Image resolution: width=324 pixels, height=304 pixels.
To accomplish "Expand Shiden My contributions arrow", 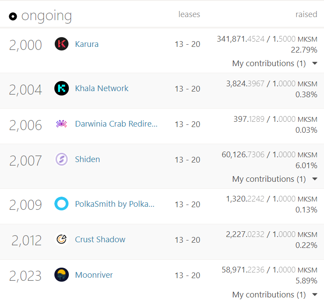I will [315, 179].
